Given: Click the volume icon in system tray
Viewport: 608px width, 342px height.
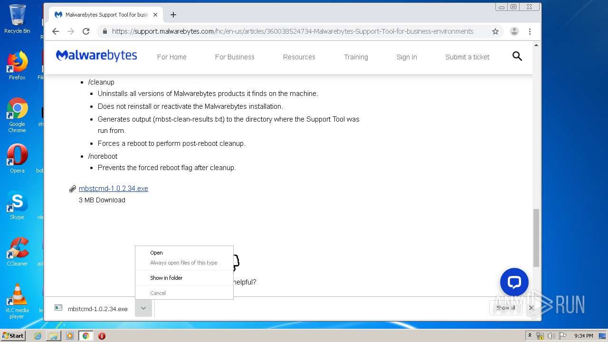Looking at the screenshot, I should (551, 336).
